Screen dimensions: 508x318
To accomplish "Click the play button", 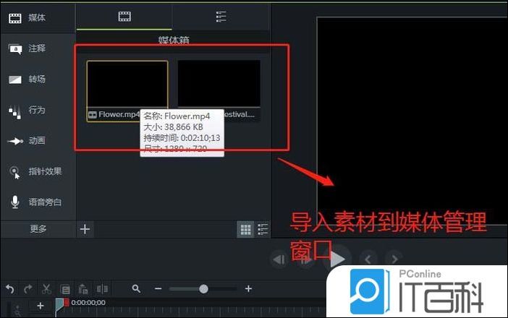I will (337, 259).
